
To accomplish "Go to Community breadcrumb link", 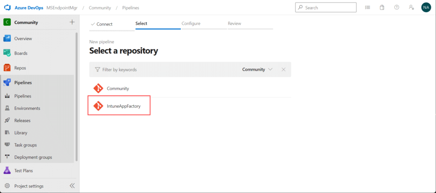I will [x=100, y=8].
